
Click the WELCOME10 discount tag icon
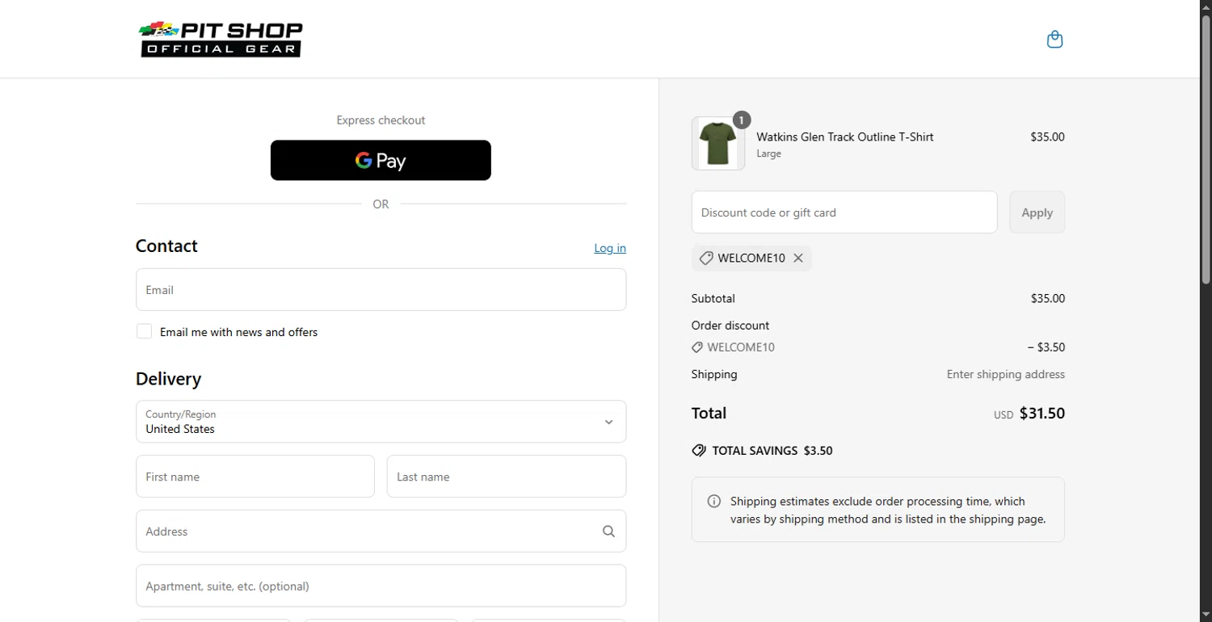click(x=706, y=258)
